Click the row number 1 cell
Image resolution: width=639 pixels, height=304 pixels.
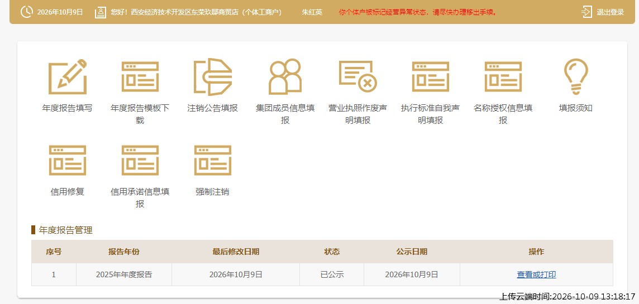click(x=54, y=274)
